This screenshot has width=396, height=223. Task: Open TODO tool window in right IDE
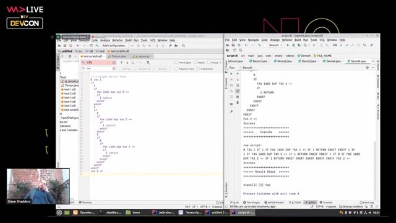tap(296, 203)
